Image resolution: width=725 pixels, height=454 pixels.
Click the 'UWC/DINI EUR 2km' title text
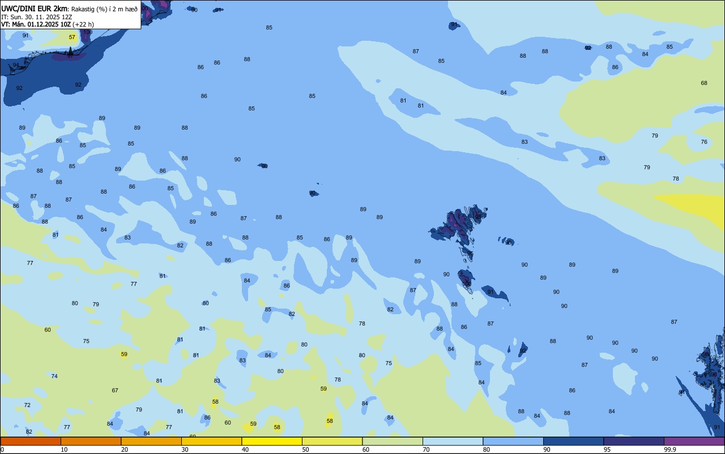35,8
